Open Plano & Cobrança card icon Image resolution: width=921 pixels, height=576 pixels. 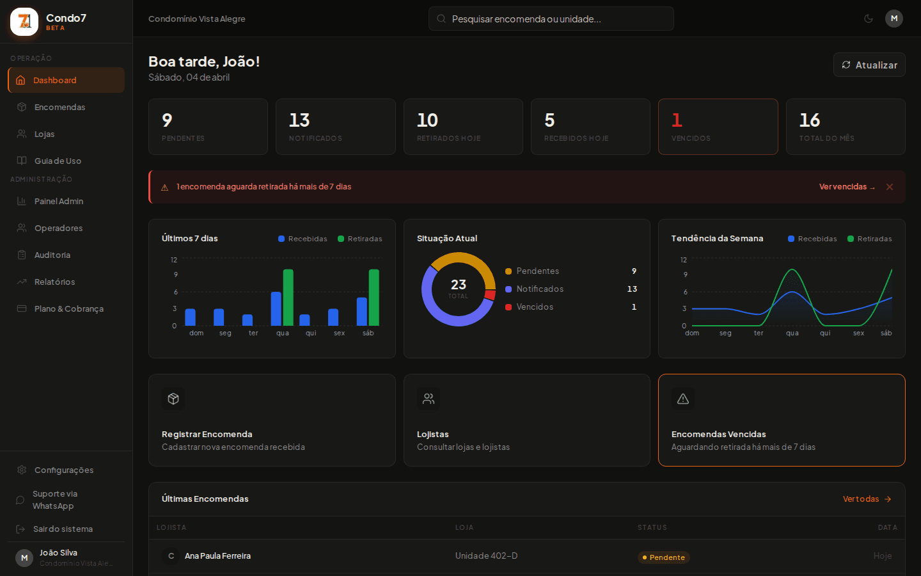tap(21, 308)
